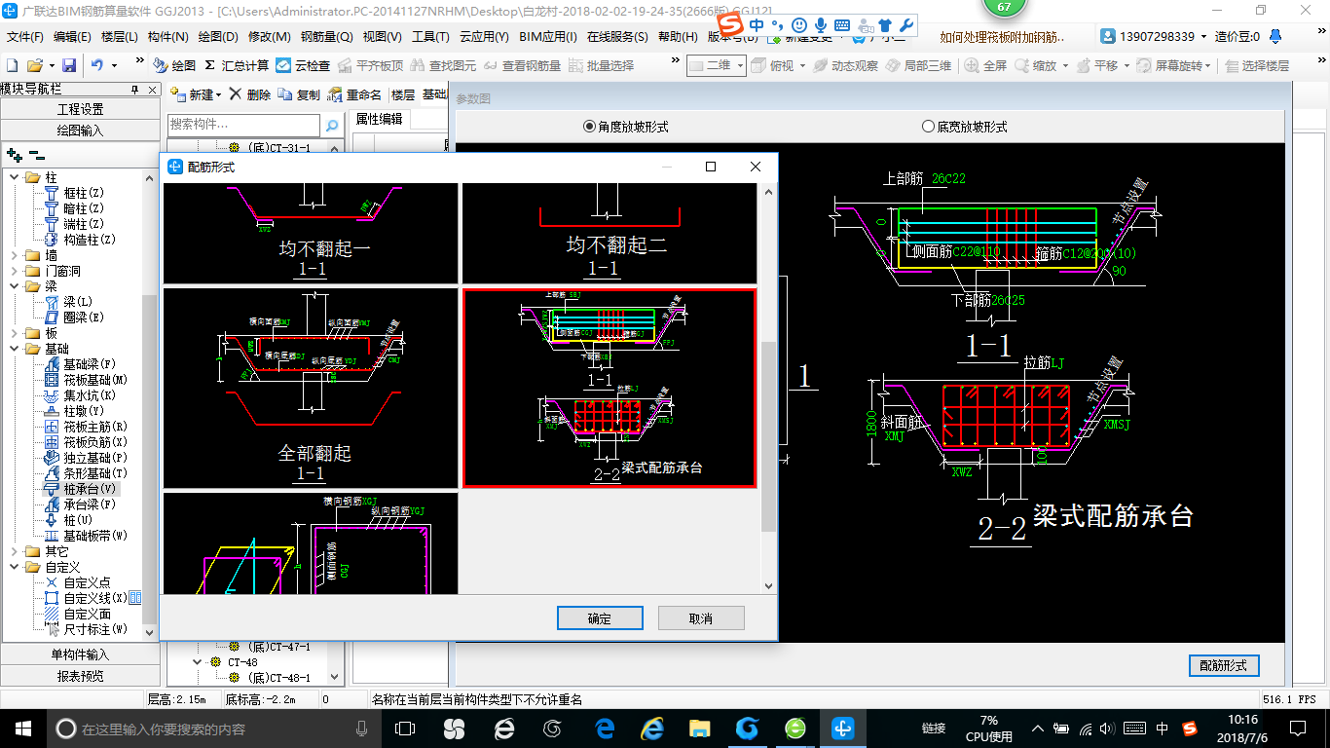The height and width of the screenshot is (748, 1330).
Task: Open the 编辑(E) menu
Action: coord(72,37)
